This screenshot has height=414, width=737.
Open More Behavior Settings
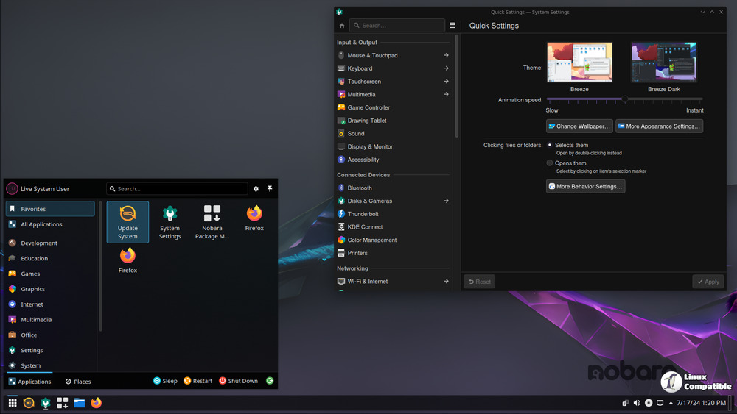[585, 187]
